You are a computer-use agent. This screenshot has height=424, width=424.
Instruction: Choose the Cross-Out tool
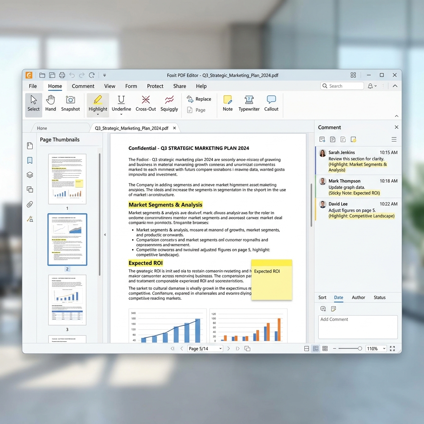coord(146,104)
